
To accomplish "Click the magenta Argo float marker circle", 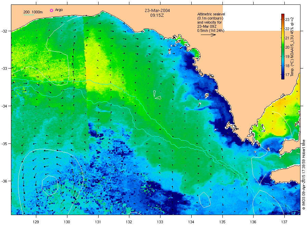I will coord(51,10).
